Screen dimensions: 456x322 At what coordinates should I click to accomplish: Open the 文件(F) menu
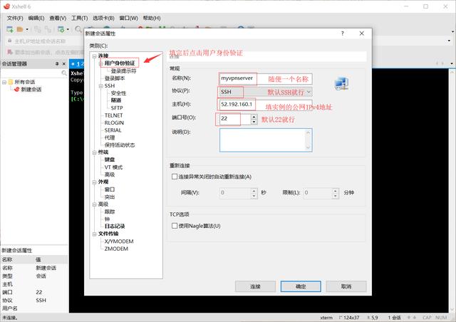click(x=15, y=18)
